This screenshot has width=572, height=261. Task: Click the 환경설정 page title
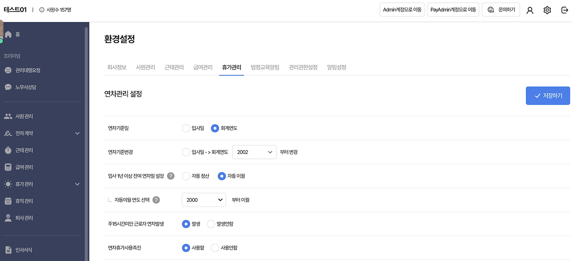119,39
